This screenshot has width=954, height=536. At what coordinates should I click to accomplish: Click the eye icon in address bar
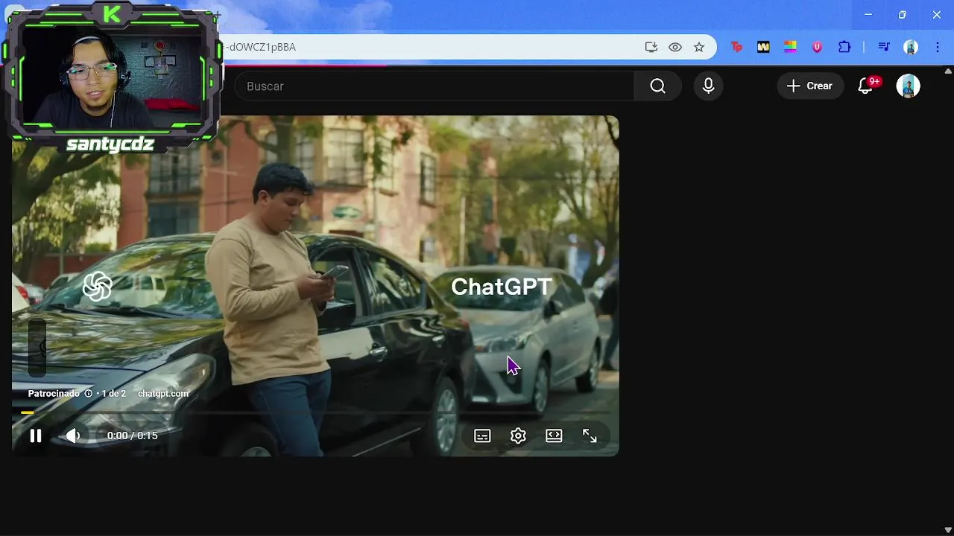point(675,47)
